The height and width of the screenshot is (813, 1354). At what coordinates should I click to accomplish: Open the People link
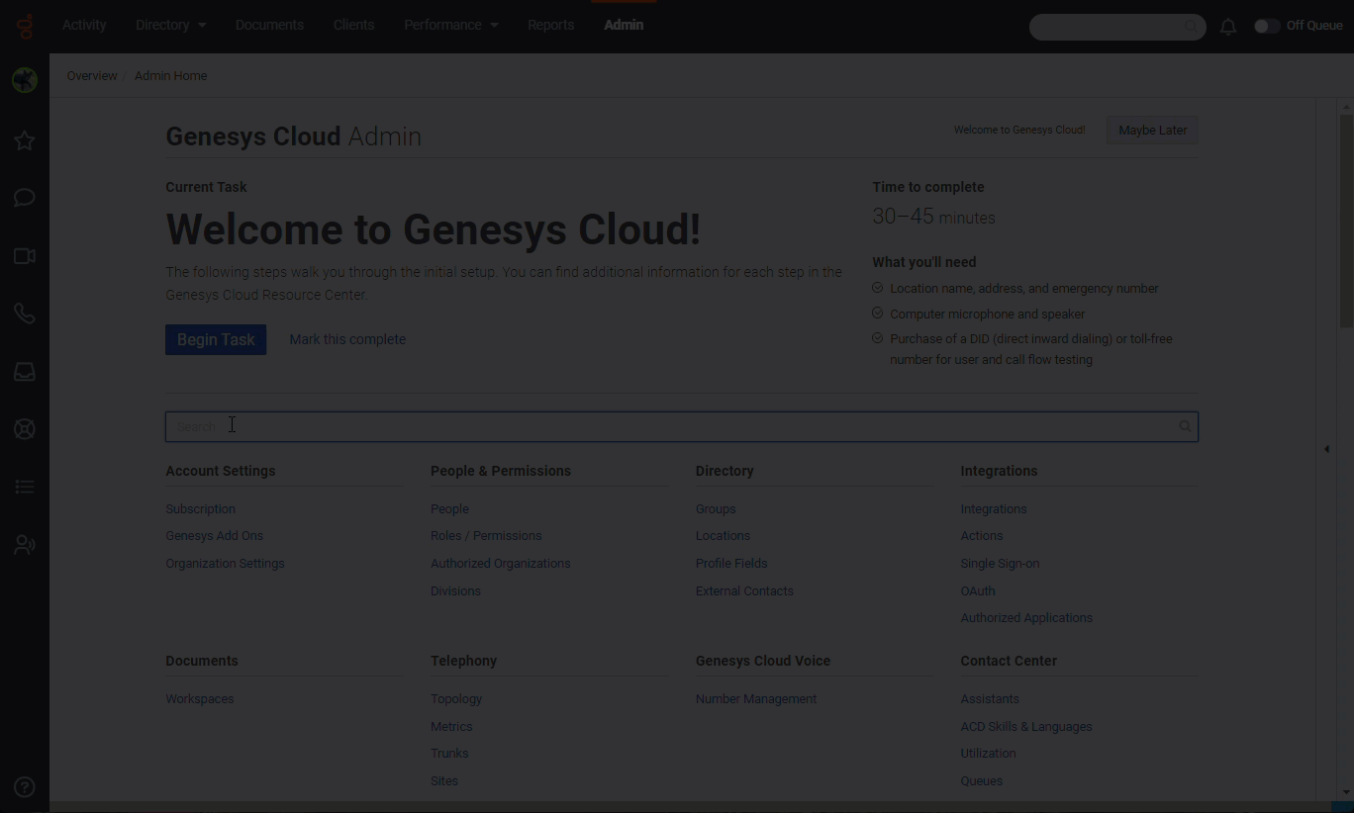pos(449,508)
